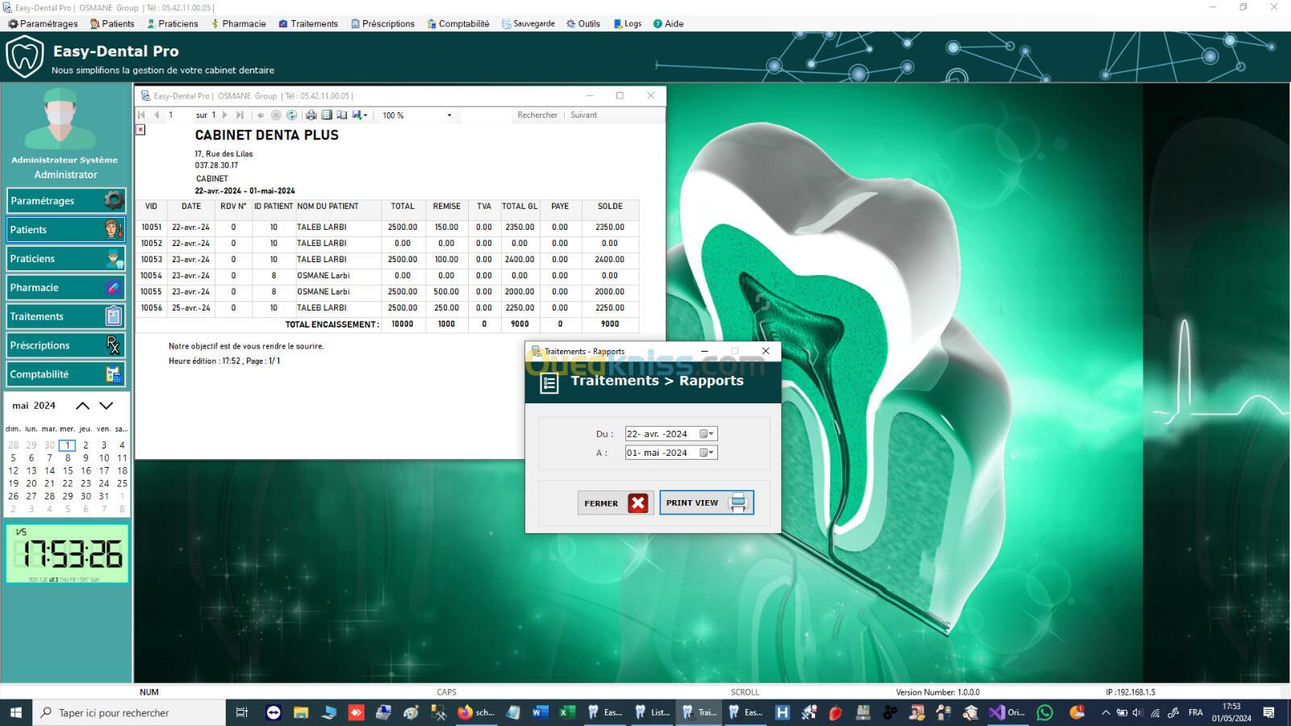This screenshot has height=726, width=1291.
Task: Open the Outils menu
Action: tap(583, 23)
